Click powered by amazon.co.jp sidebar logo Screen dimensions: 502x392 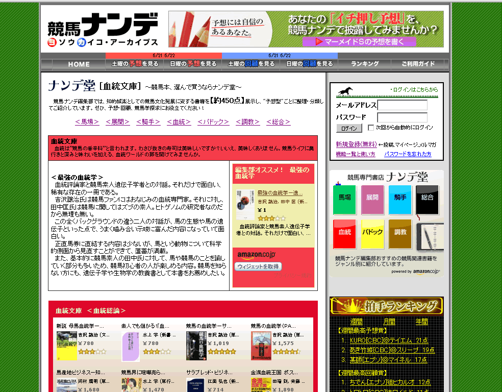pos(416,272)
